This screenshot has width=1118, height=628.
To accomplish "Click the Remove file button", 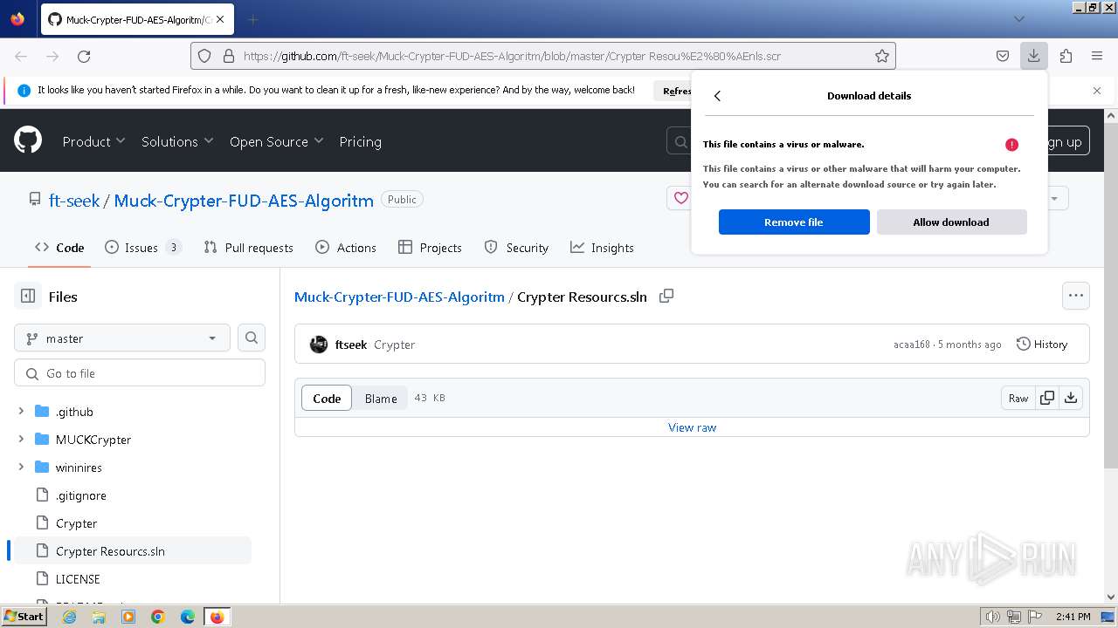I will click(x=794, y=222).
